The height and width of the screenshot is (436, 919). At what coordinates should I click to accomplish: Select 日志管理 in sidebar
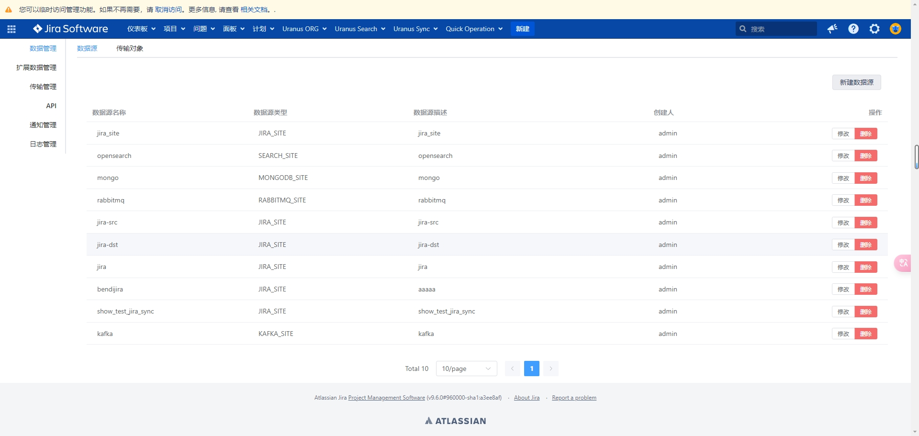(43, 144)
